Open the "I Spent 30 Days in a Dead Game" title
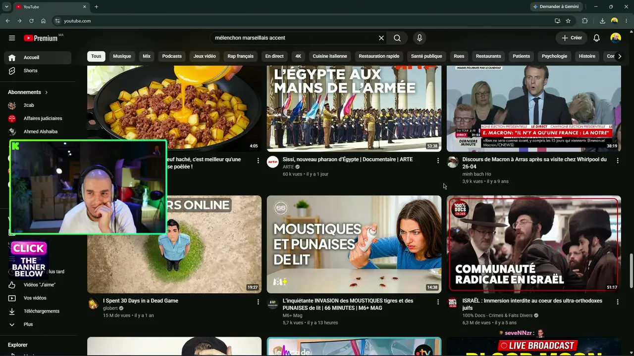The width and height of the screenshot is (634, 356). 141,301
